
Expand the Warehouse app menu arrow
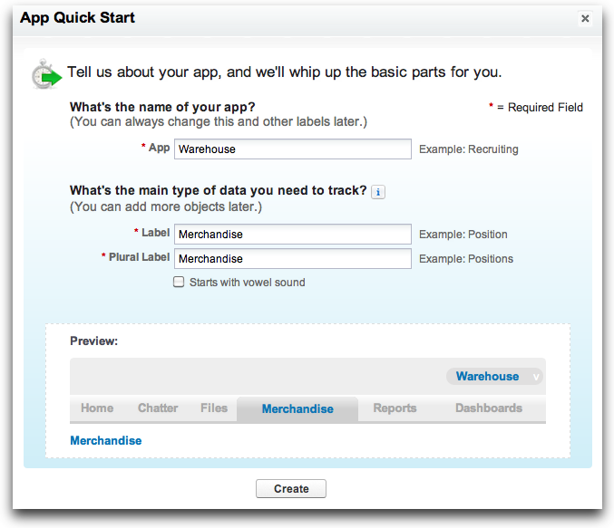click(x=536, y=377)
